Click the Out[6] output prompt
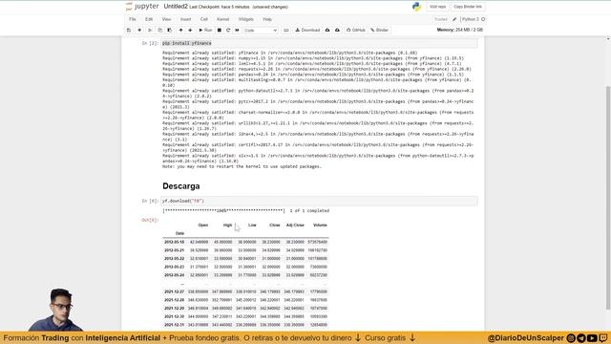Image resolution: width=611 pixels, height=344 pixels. click(x=150, y=220)
